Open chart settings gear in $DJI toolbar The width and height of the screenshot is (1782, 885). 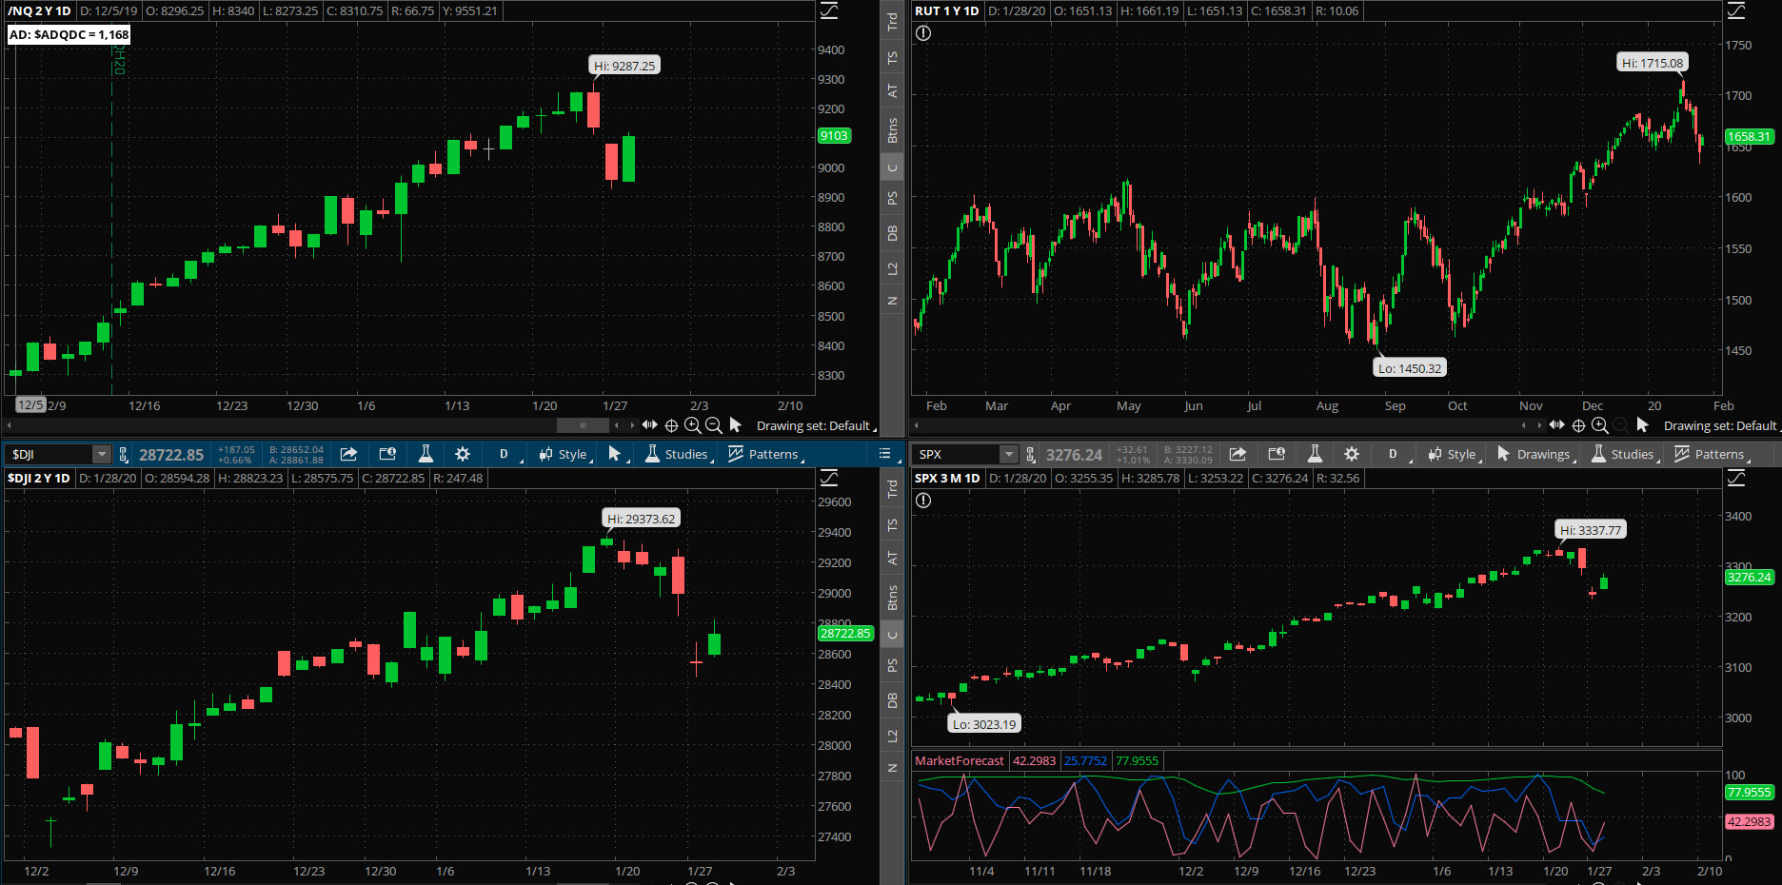463,454
